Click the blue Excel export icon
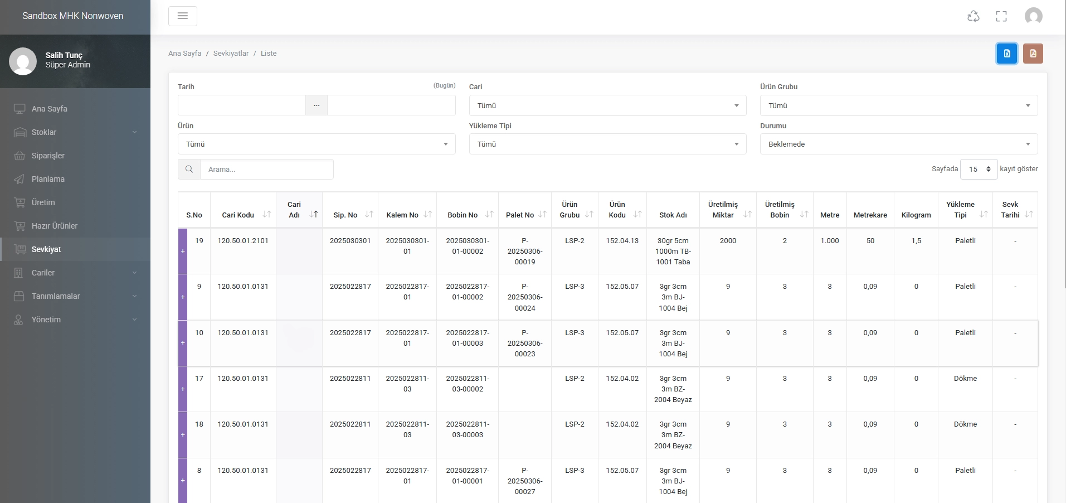 (1006, 54)
